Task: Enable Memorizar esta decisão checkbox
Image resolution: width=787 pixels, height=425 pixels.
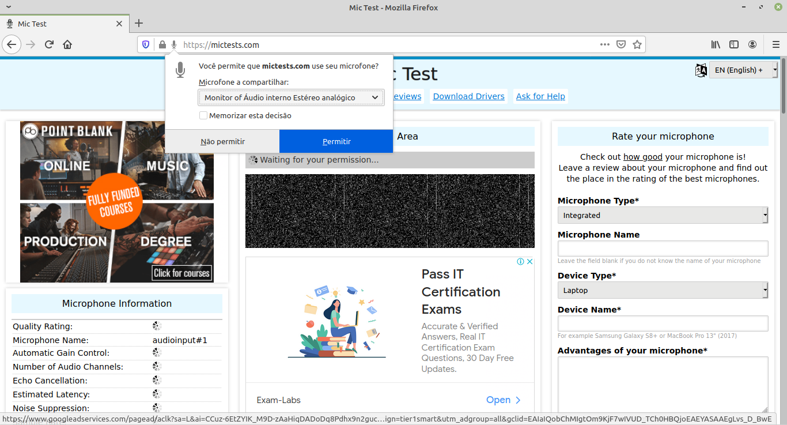Action: [x=203, y=115]
